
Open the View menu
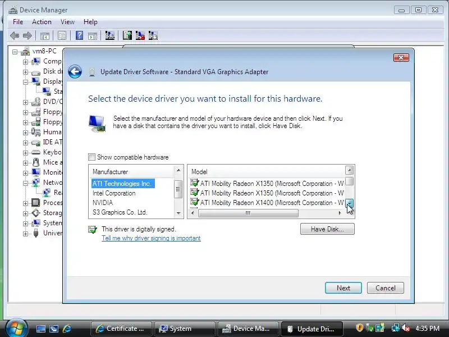coord(67,22)
